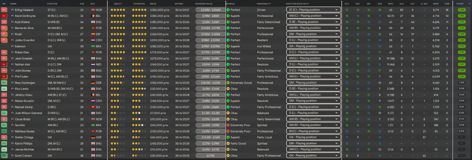The height and width of the screenshot is (160, 472).
Task: Open De Bruyne's AM (C) playing position dropdown
Action: (x=313, y=16)
